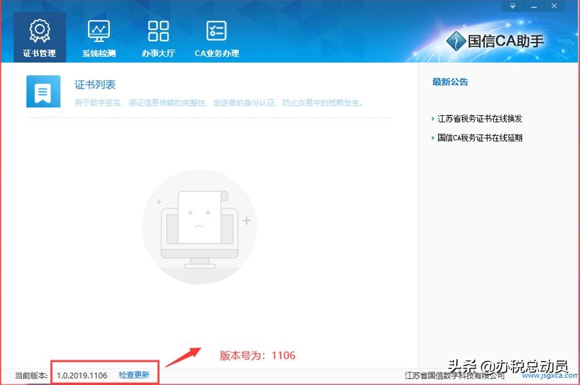Screen dimensions: 580x385
Task: Select the 系统检测 system detection icon
Action: pos(97,37)
